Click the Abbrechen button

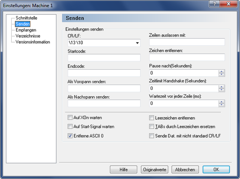[x=185, y=170]
